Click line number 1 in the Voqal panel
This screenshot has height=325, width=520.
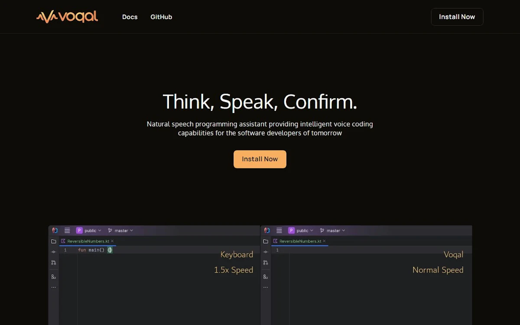pos(277,250)
